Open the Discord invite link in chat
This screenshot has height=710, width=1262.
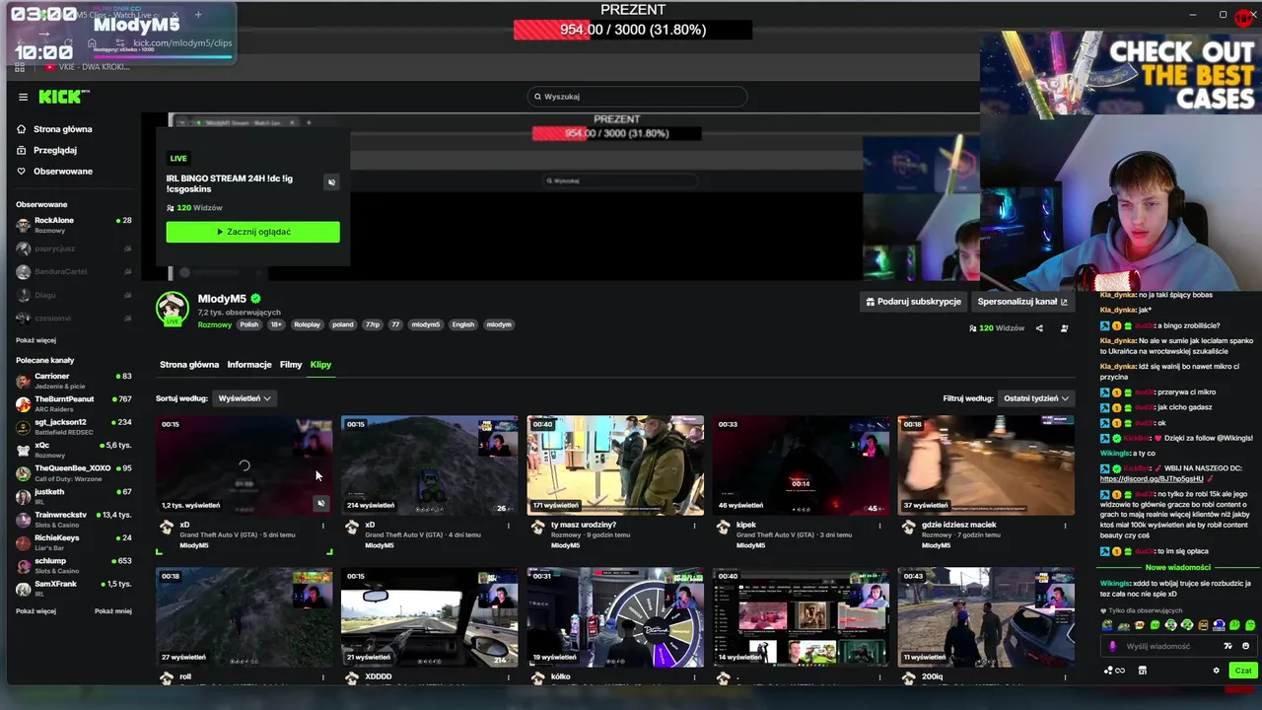1151,479
